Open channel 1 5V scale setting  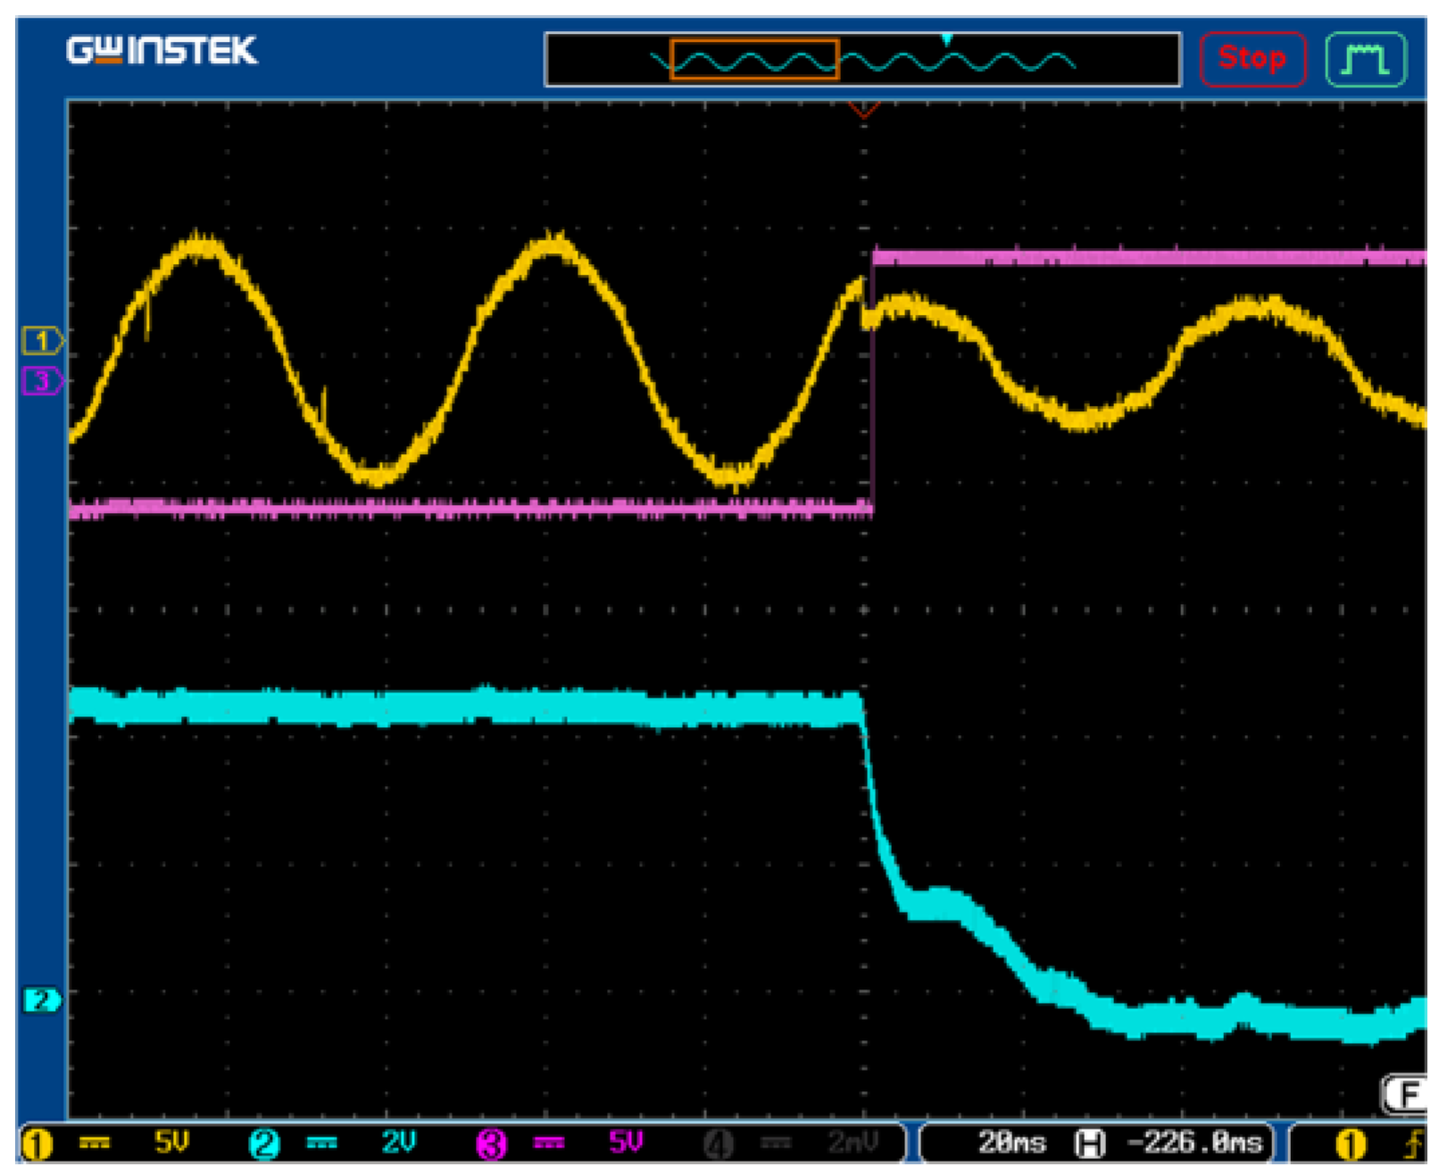tap(171, 1142)
